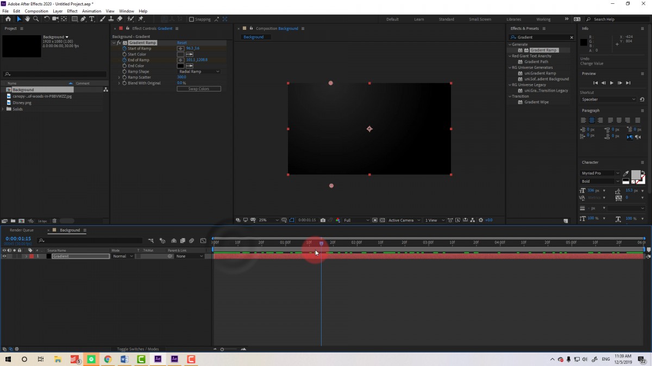652x366 pixels.
Task: Jump to the first frame in Preview
Action: [x=595, y=83]
